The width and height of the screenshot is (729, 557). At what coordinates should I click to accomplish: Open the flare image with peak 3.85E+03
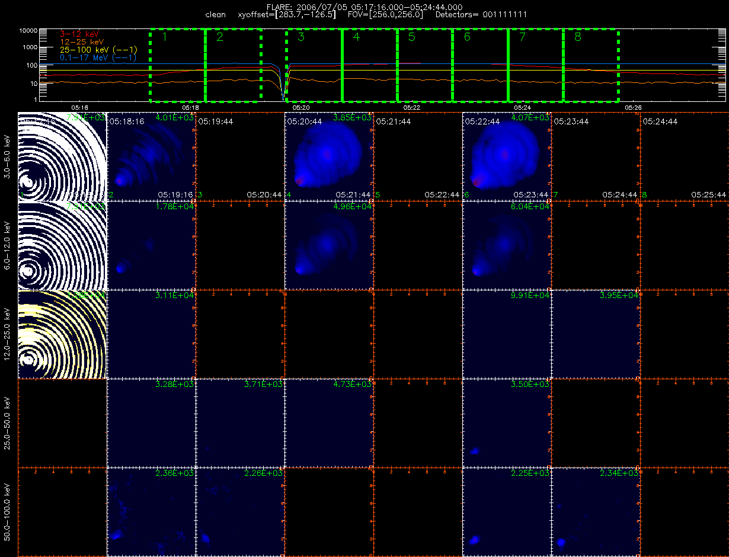tap(329, 156)
